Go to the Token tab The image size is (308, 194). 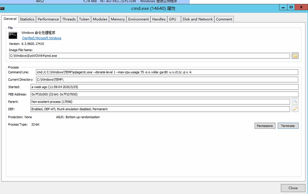pyautogui.click(x=84, y=19)
